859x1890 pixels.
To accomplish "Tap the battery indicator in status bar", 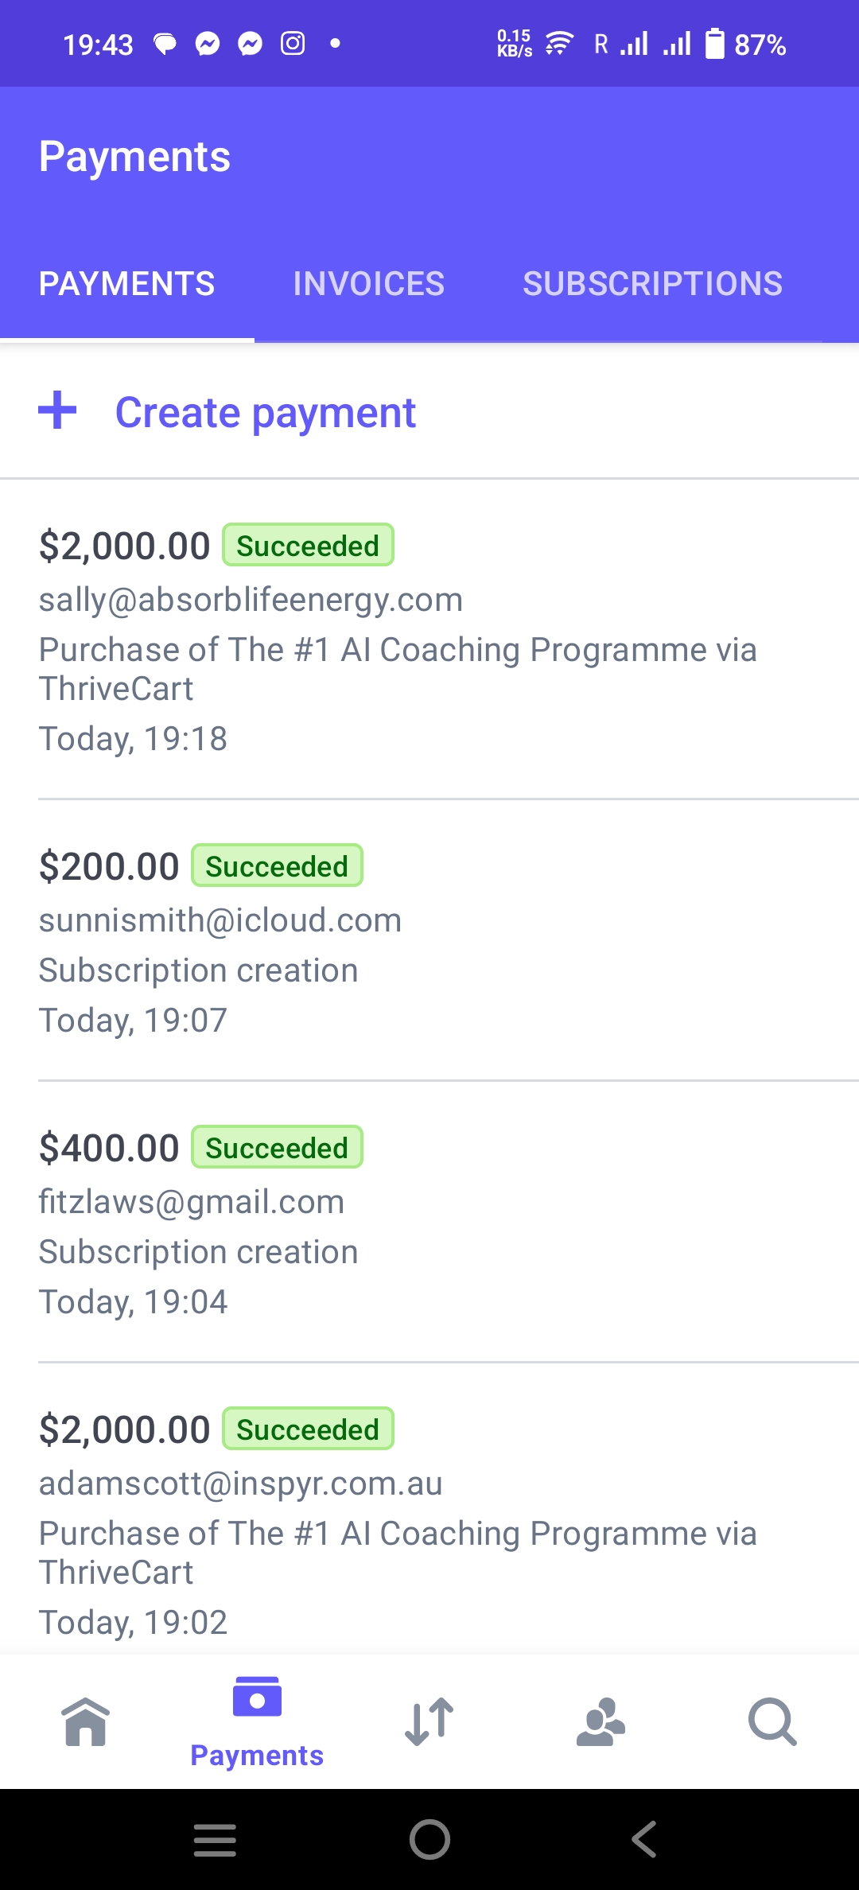I will click(715, 45).
